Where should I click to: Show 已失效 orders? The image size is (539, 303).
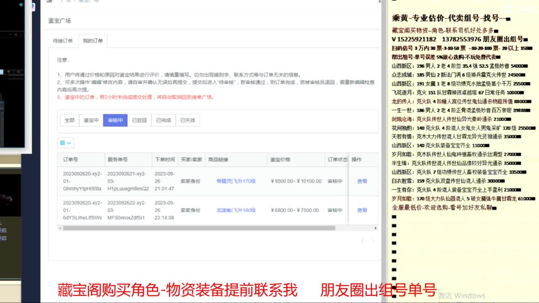[x=188, y=120]
